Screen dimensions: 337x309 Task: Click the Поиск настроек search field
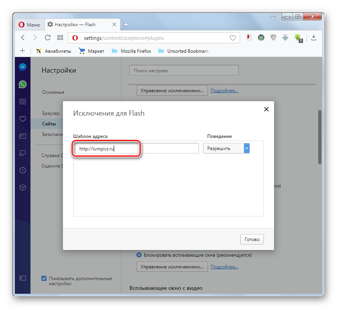coord(184,70)
